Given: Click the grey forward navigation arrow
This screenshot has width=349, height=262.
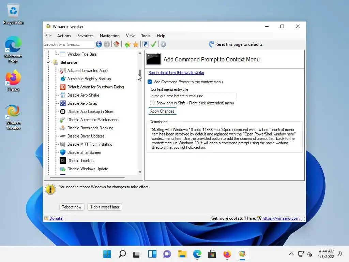Looking at the screenshot, I should click(107, 44).
